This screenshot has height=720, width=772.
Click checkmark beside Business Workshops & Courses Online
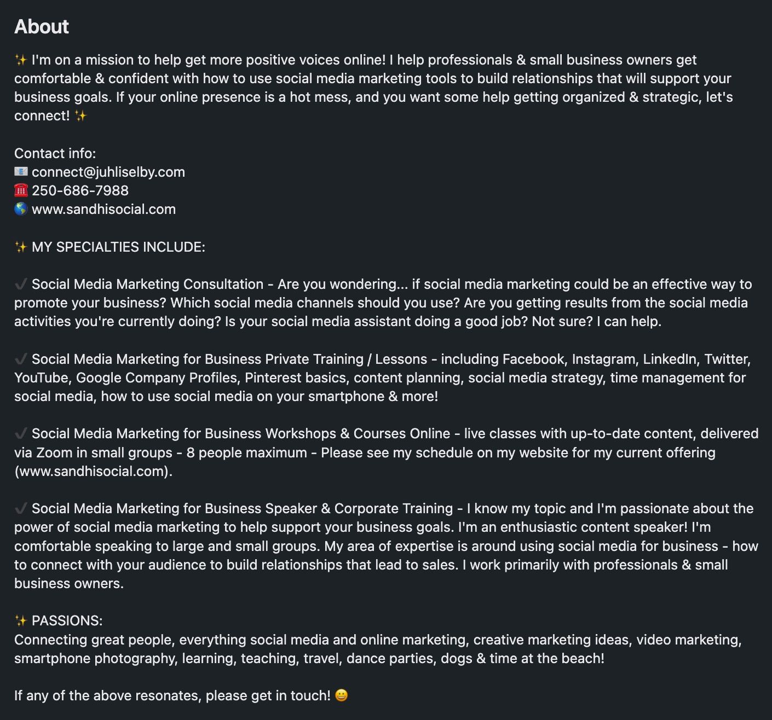point(21,433)
